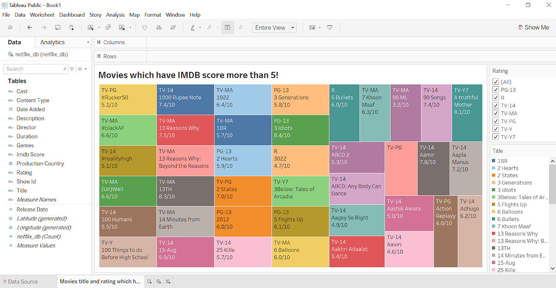Viewport: 556px width, 288px height.
Task: Open the Highlight pen tool in toolbar
Action: pos(193,27)
